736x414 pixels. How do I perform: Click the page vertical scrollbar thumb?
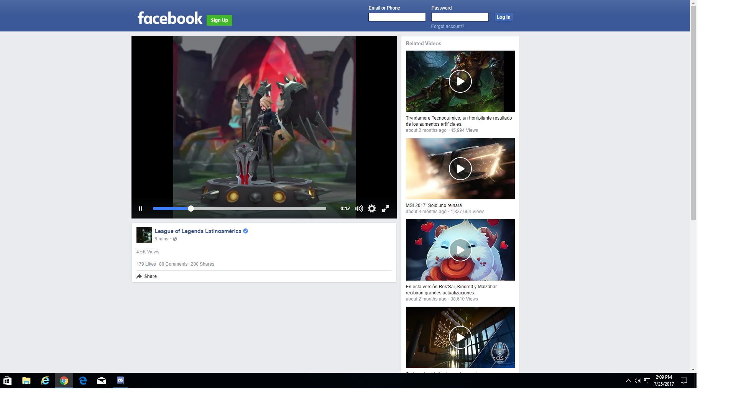click(693, 113)
